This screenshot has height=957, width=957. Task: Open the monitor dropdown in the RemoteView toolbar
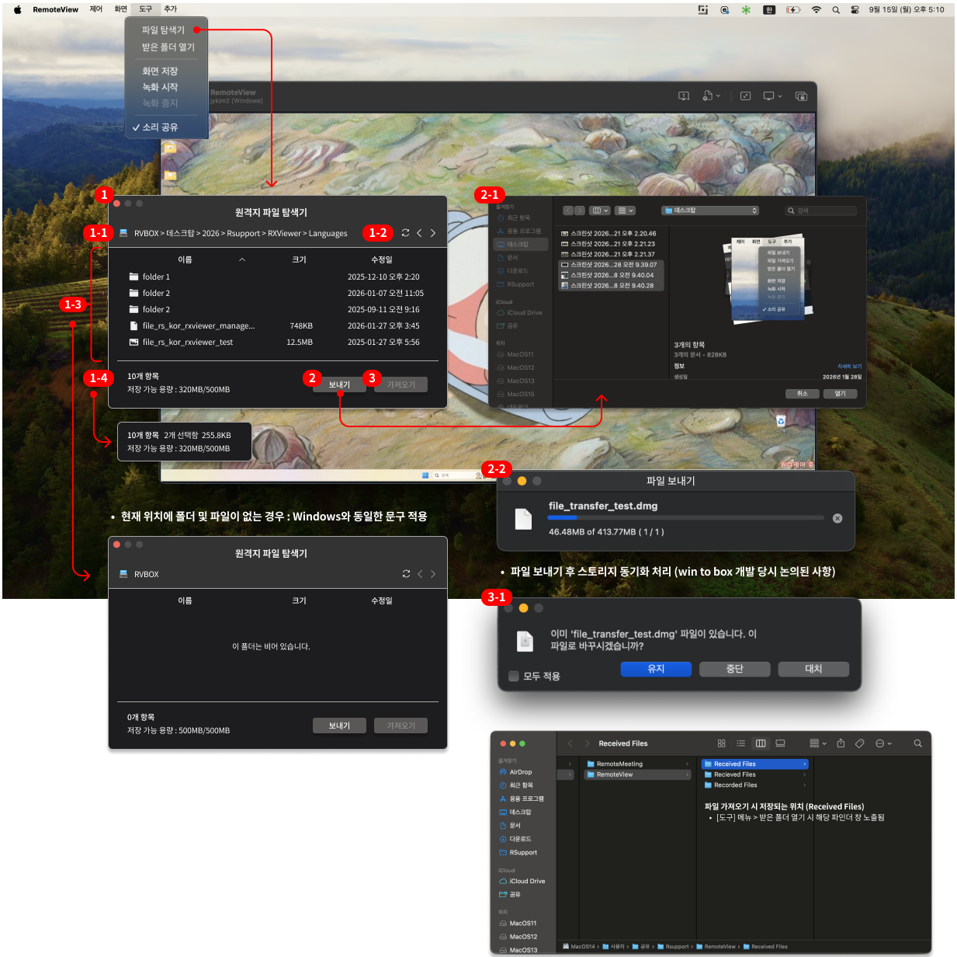click(772, 96)
